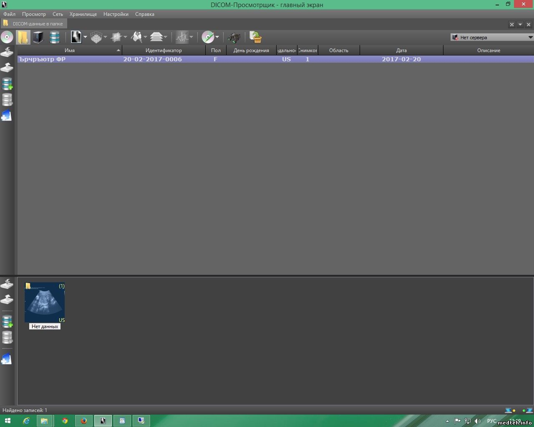
Task: Sort the list by the 'Имя' column header
Action: pyautogui.click(x=69, y=50)
